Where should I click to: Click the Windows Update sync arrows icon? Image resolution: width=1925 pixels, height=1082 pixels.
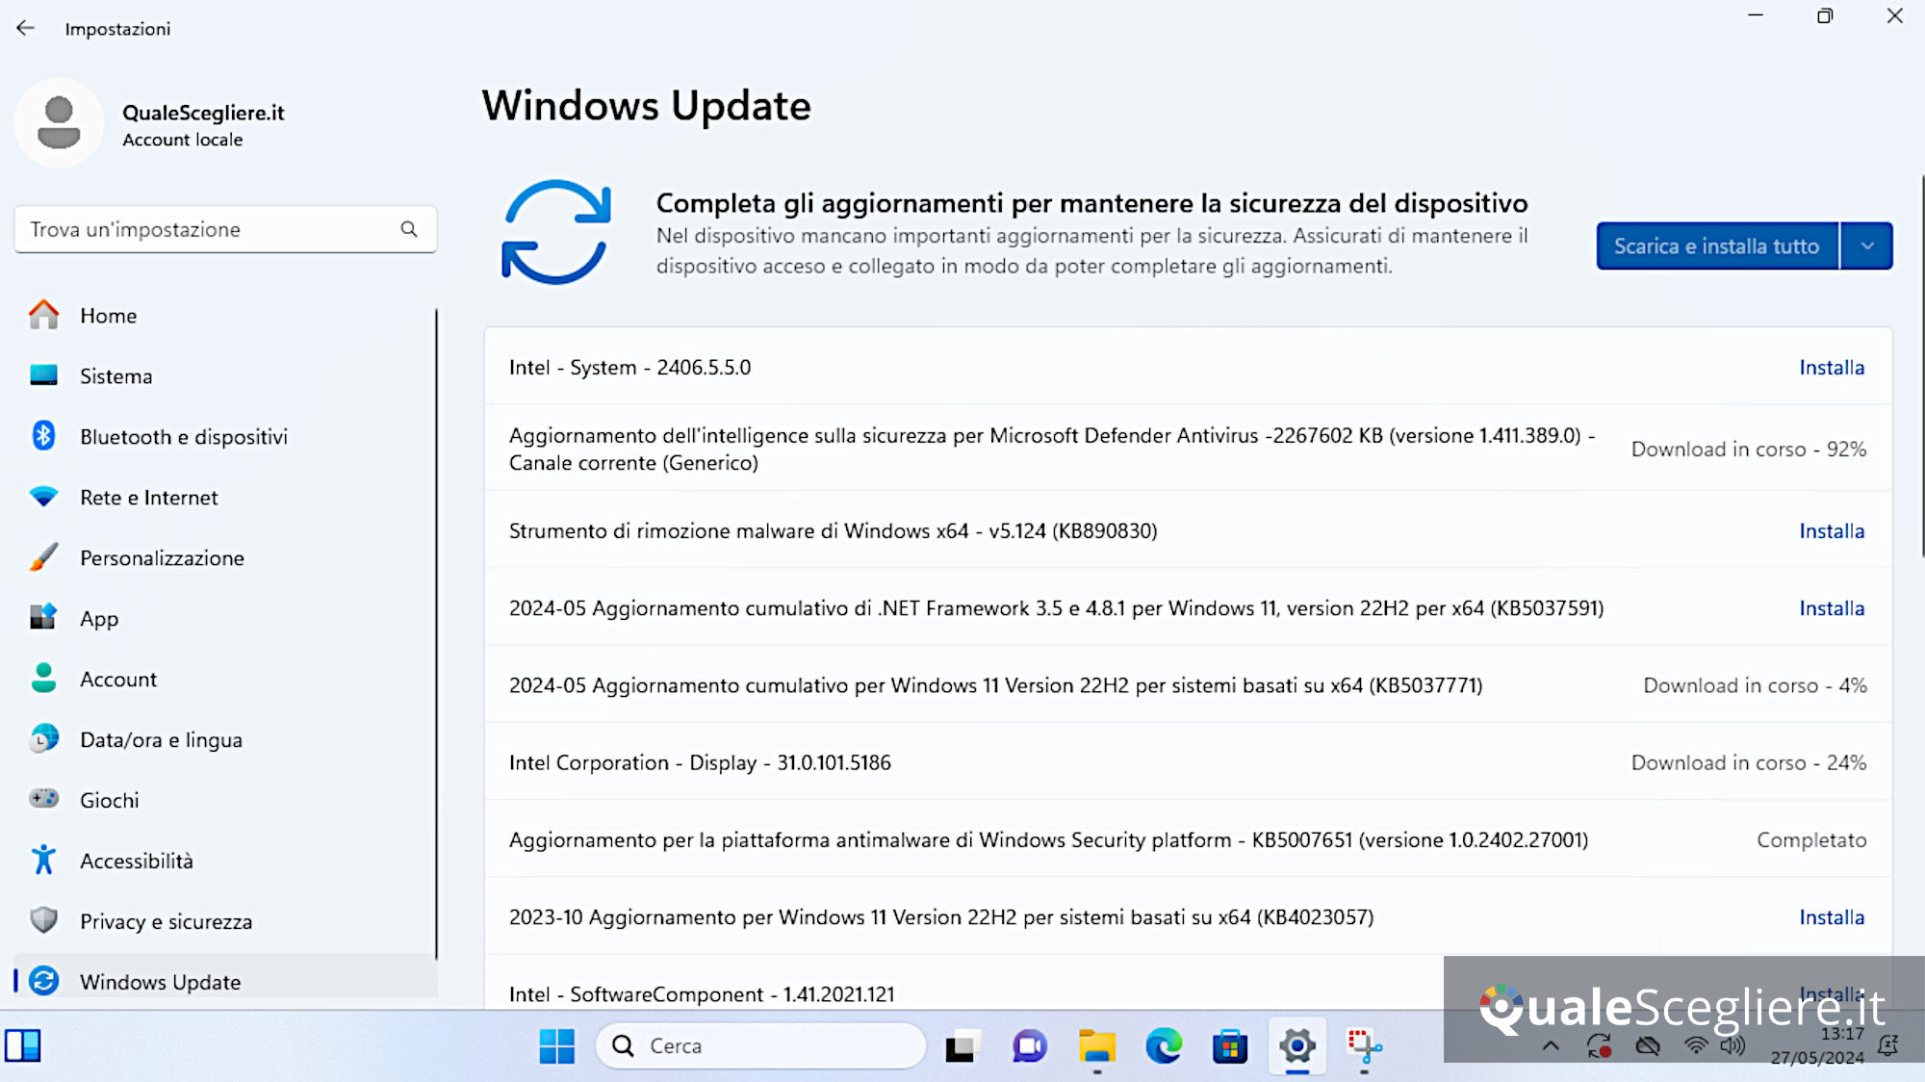click(555, 232)
